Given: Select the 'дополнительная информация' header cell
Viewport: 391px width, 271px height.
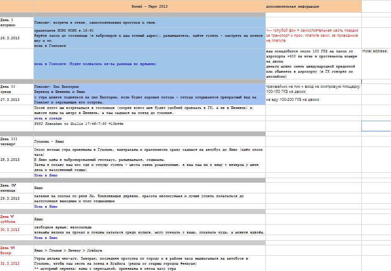Looking at the screenshot, I should [x=292, y=7].
